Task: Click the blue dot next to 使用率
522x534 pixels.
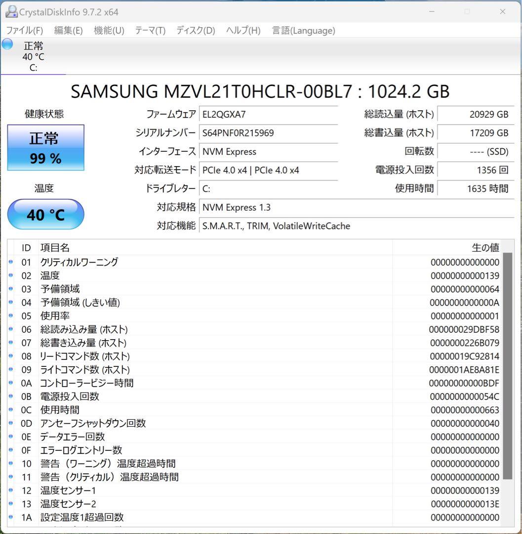Action: click(x=11, y=315)
